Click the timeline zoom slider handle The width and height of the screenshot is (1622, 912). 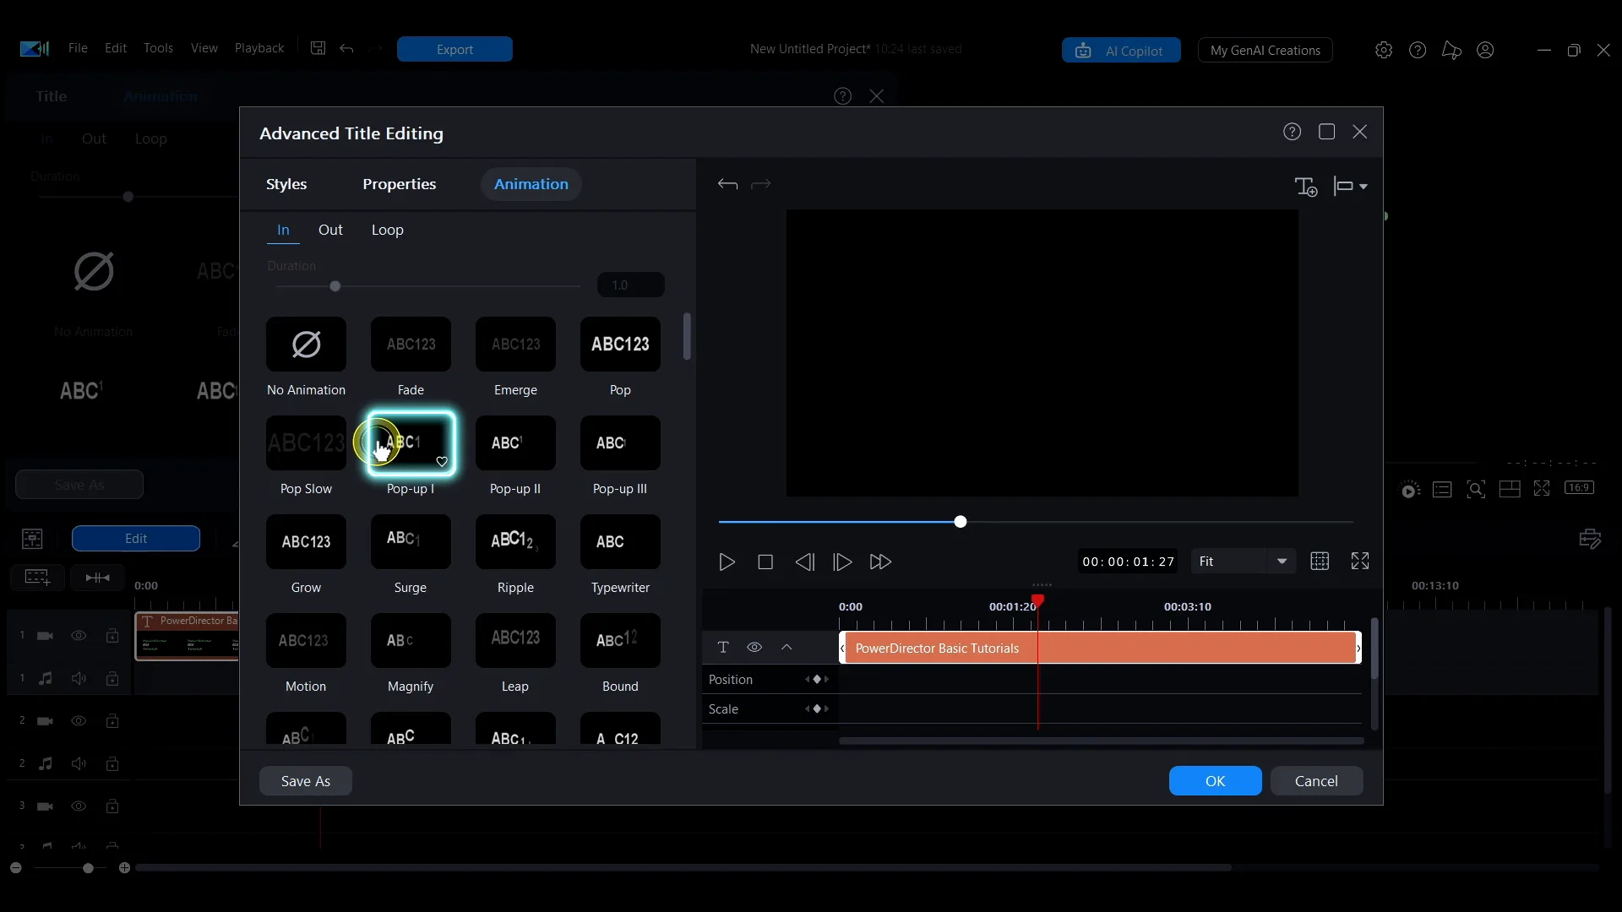coord(88,868)
